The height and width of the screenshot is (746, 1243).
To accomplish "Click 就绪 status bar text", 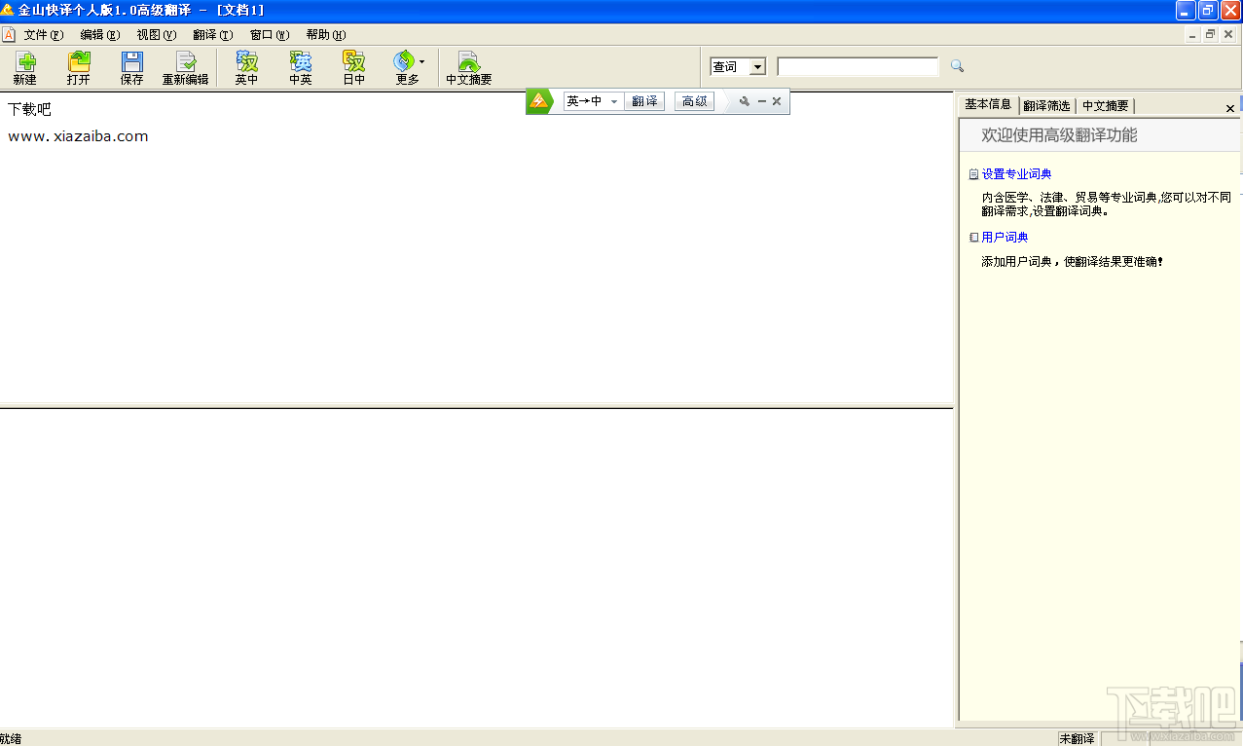I will (x=11, y=738).
